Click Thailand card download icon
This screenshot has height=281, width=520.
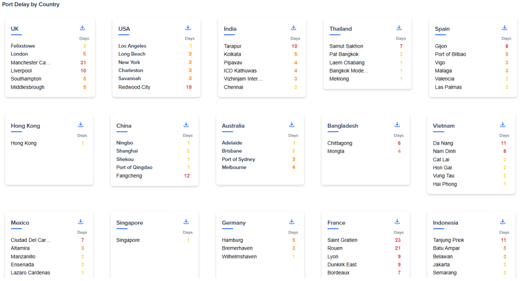[x=399, y=28]
